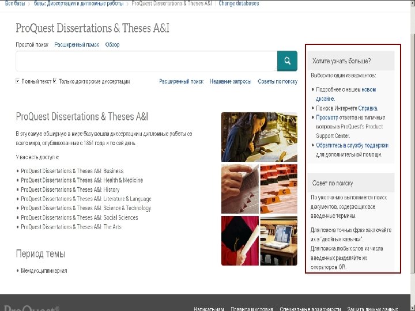The width and height of the screenshot is (415, 311).
Task: Switch to Расширенный поиск tab above search
Action: tap(77, 44)
